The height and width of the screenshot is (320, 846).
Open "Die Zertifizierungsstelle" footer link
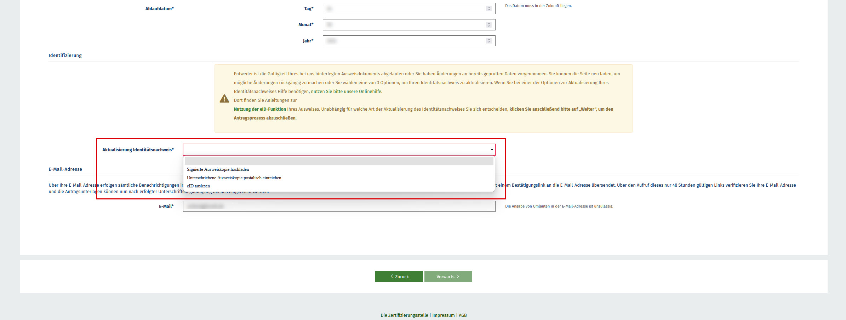pos(404,315)
